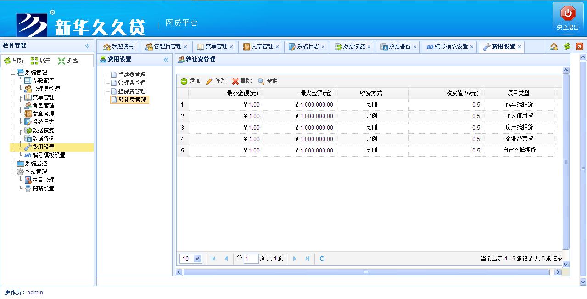Close the 管理员管理 tab
This screenshot has height=299, width=587.
pyautogui.click(x=185, y=47)
